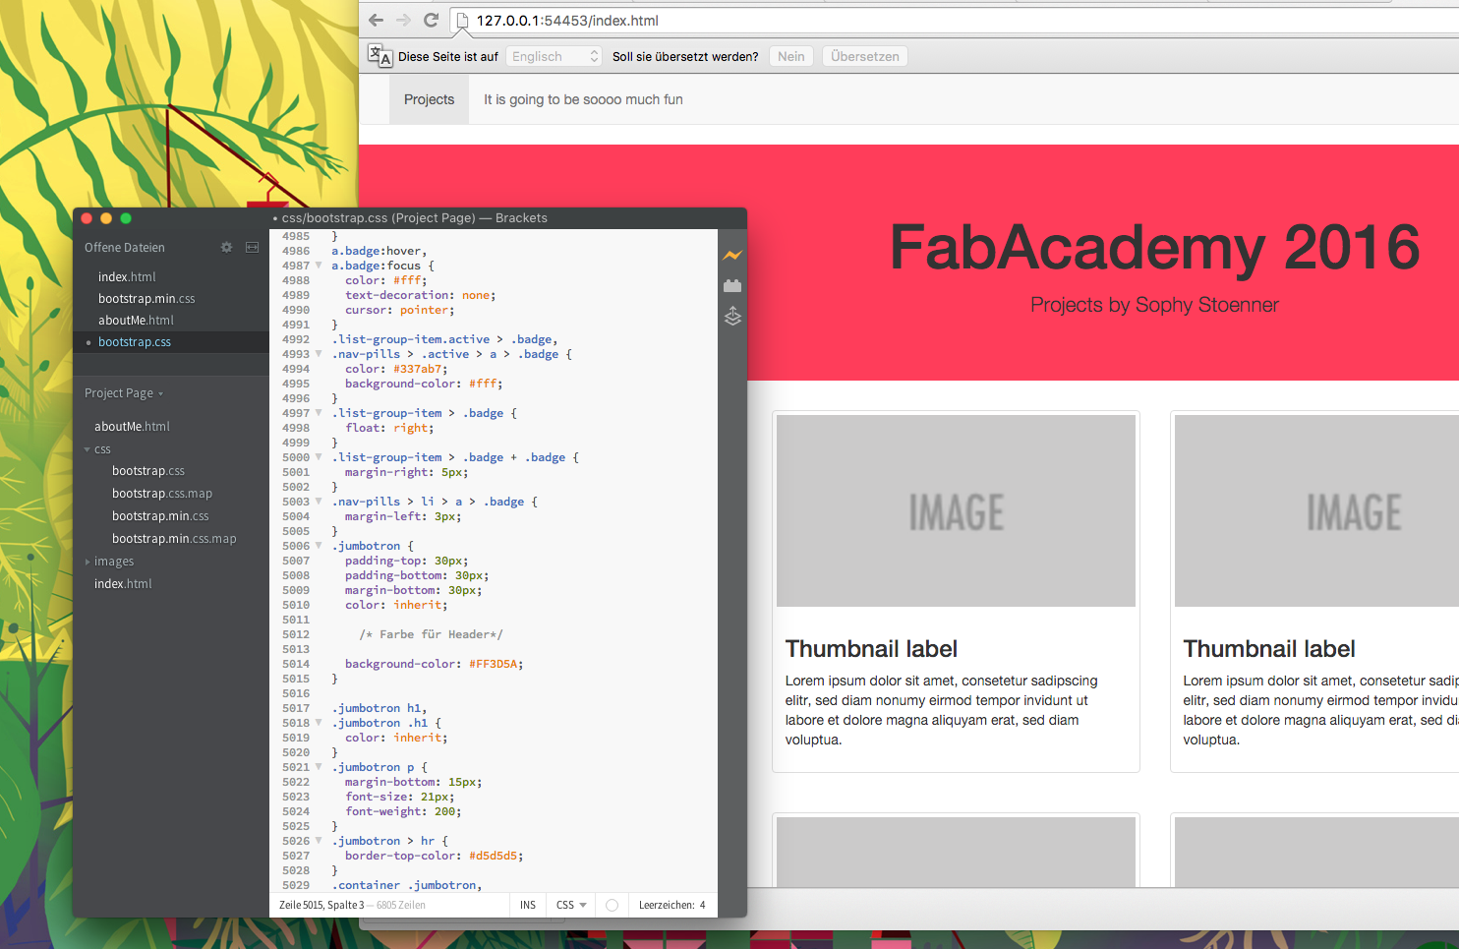This screenshot has height=949, width=1459.
Task: Click line number 5014 in gutter
Action: click(296, 664)
